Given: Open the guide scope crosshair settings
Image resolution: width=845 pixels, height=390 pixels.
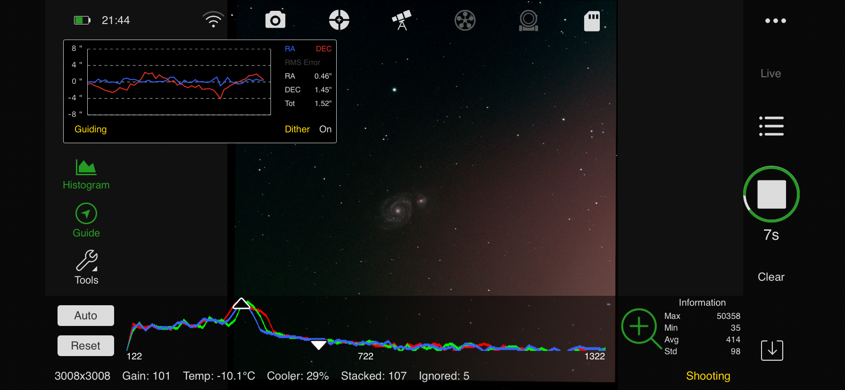Looking at the screenshot, I should coord(339,20).
